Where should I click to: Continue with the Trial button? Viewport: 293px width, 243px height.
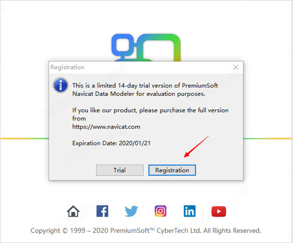[x=120, y=170]
